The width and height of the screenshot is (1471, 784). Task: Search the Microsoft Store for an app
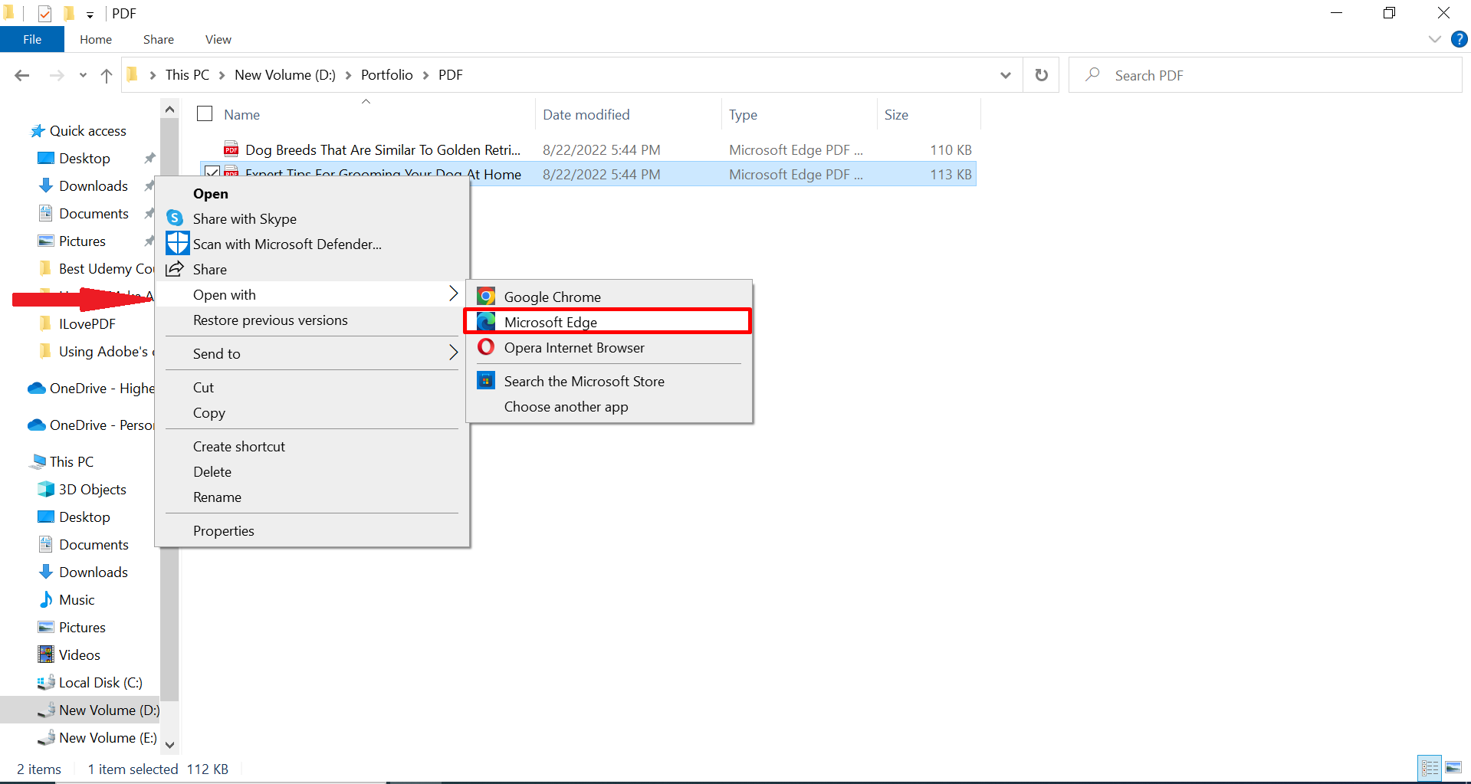583,381
